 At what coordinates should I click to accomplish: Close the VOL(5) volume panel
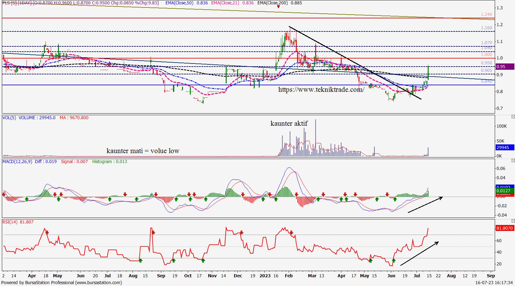[513, 117]
